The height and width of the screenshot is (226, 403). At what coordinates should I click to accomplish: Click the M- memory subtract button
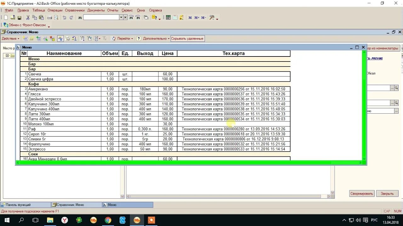pos(203,18)
